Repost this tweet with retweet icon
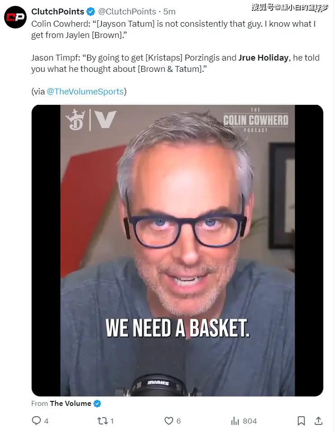The width and height of the screenshot is (335, 433). tap(103, 421)
